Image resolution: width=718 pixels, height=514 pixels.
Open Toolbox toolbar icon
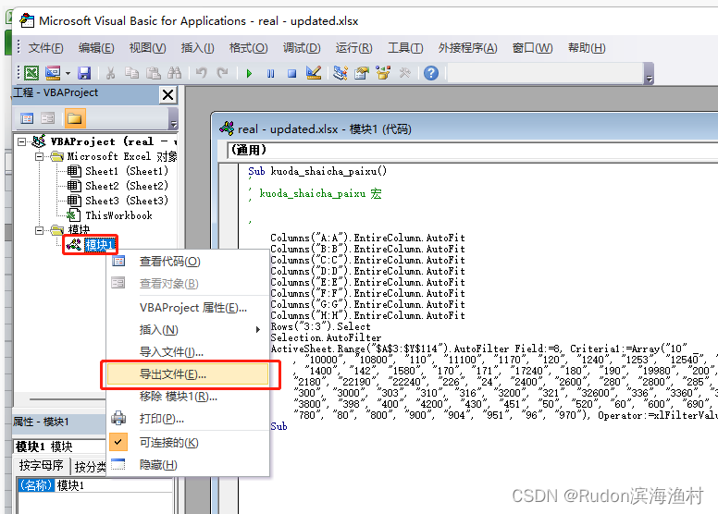(404, 73)
